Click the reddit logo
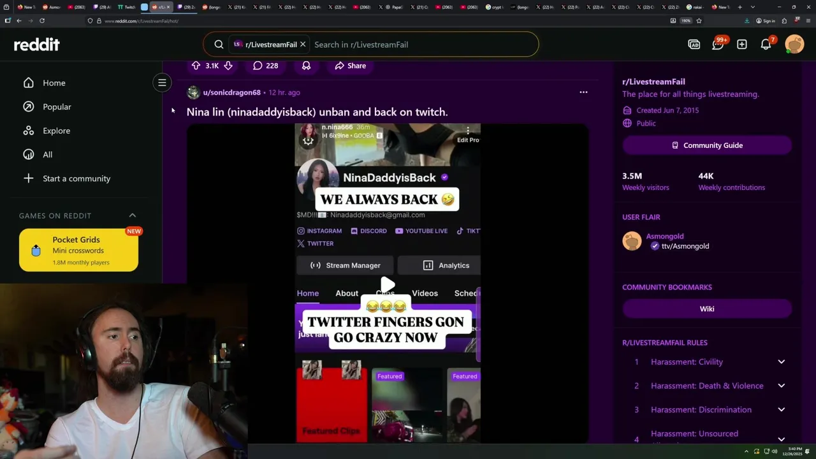The width and height of the screenshot is (816, 459). [x=37, y=45]
